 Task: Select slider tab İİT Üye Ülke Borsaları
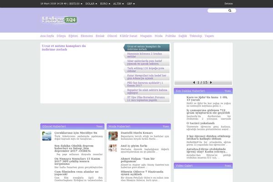[x=147, y=99]
